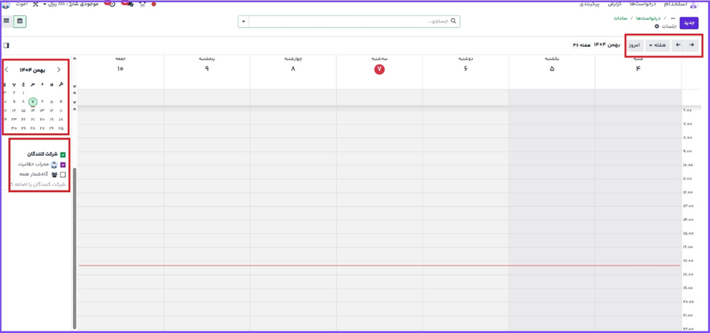Screen dimensions: 710x333
Task: Expand the search options dropdown arrow
Action: (x=243, y=21)
